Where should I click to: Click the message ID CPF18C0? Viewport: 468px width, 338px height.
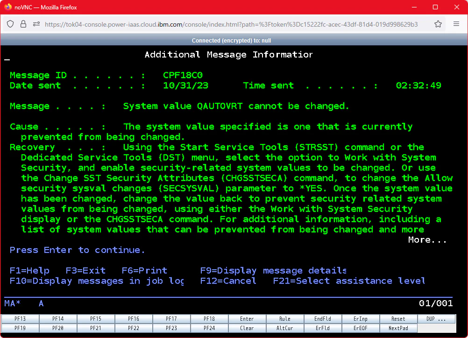point(183,75)
